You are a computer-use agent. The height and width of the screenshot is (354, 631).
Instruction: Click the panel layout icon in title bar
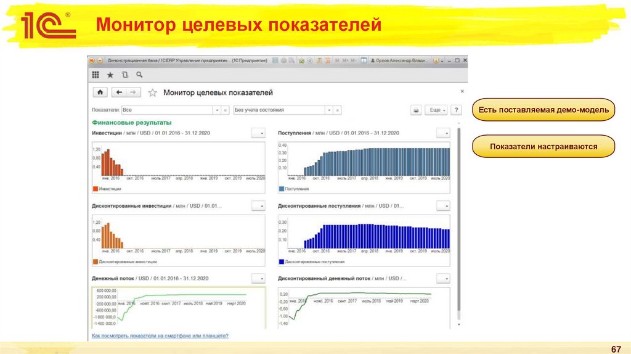tap(364, 60)
